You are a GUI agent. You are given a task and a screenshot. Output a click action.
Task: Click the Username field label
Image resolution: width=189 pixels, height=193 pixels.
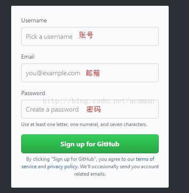pos(34,20)
